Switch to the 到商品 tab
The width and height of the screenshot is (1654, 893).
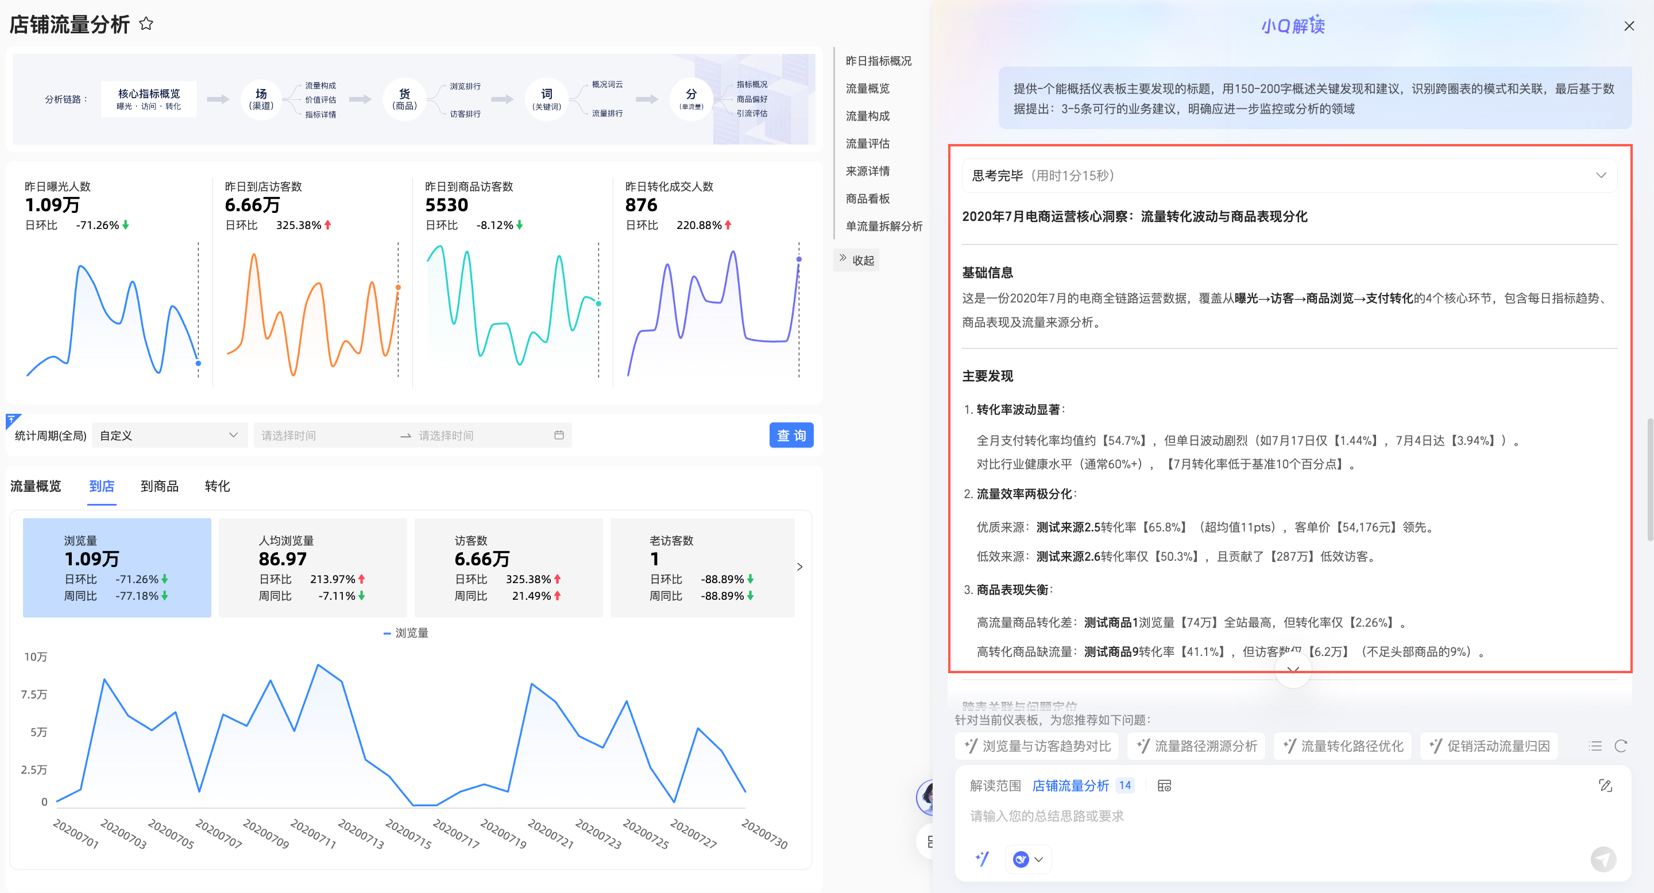pos(159,486)
